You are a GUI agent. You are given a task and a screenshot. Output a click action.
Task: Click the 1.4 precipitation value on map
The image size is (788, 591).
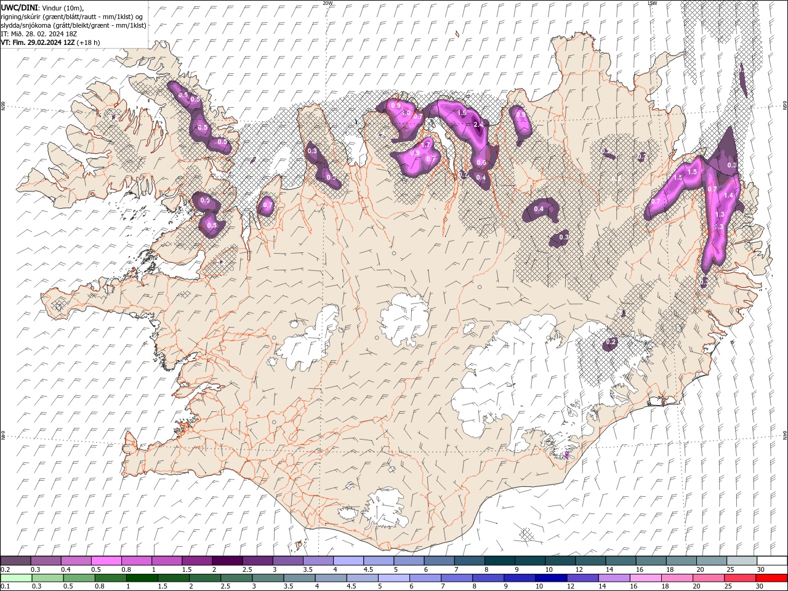729,195
